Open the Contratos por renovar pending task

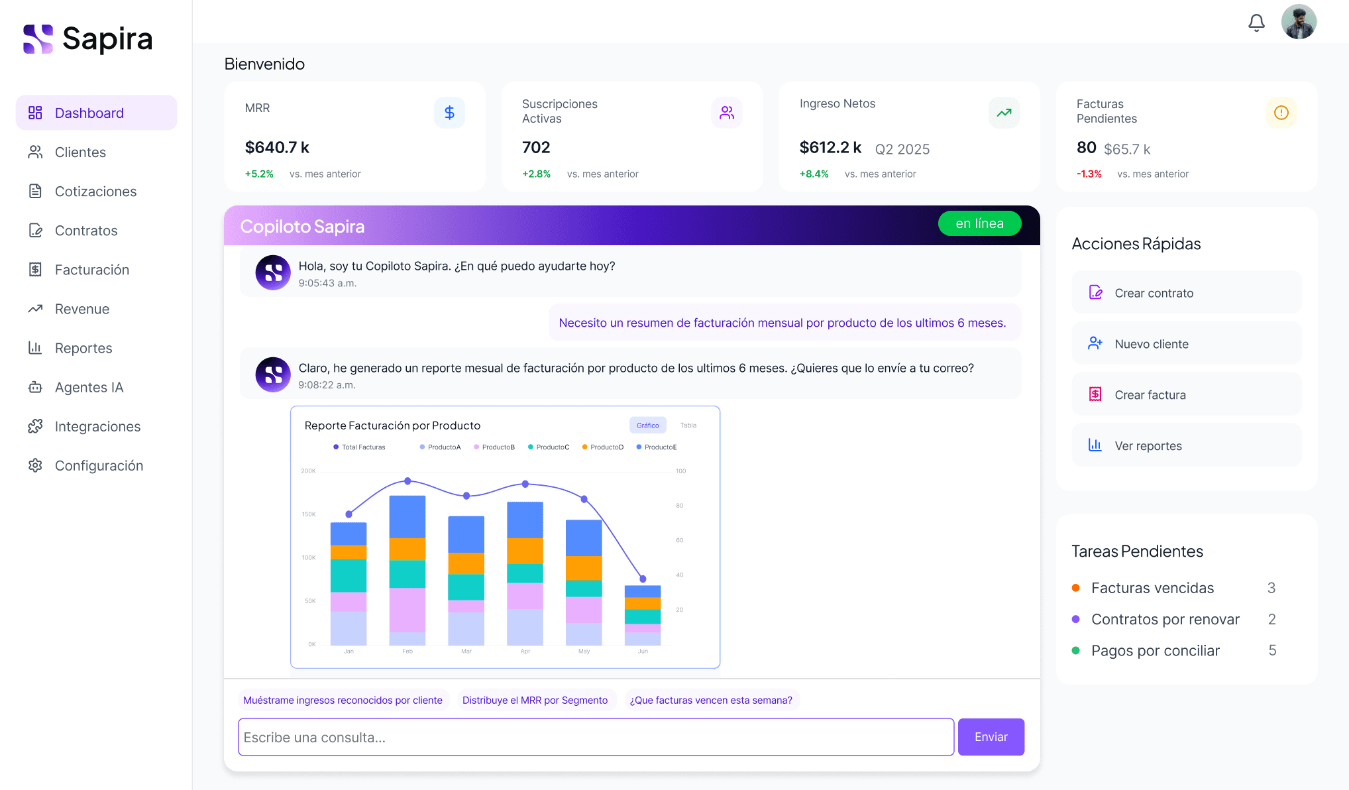click(1174, 619)
